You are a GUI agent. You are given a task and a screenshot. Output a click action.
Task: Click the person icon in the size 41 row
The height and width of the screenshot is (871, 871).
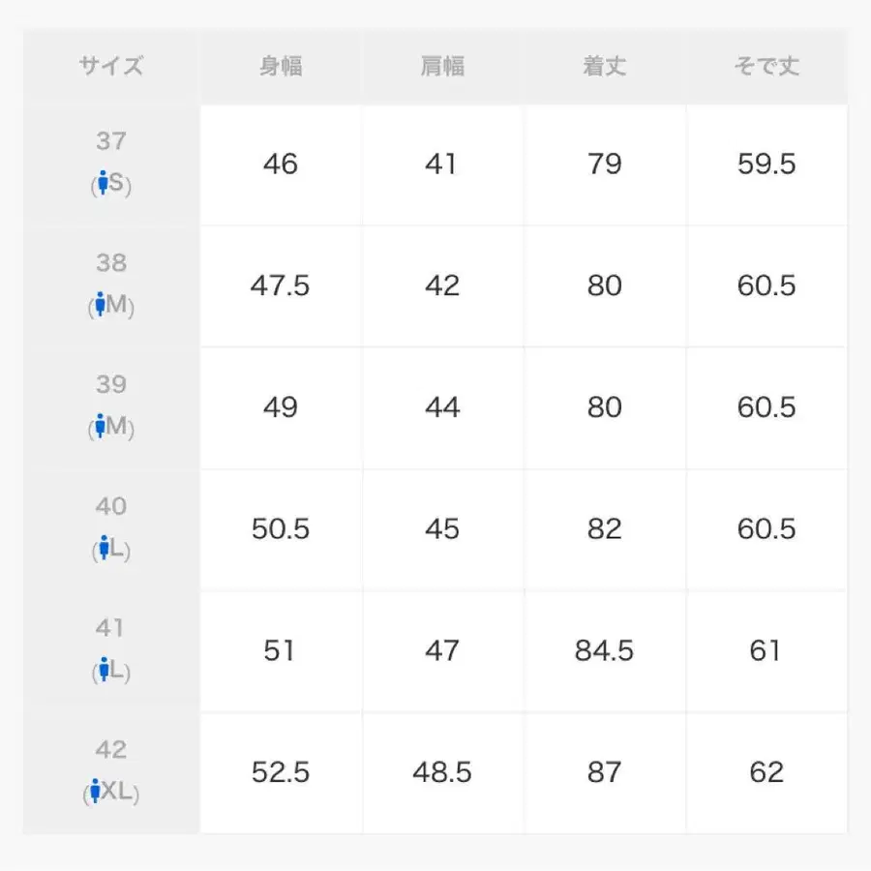point(102,671)
